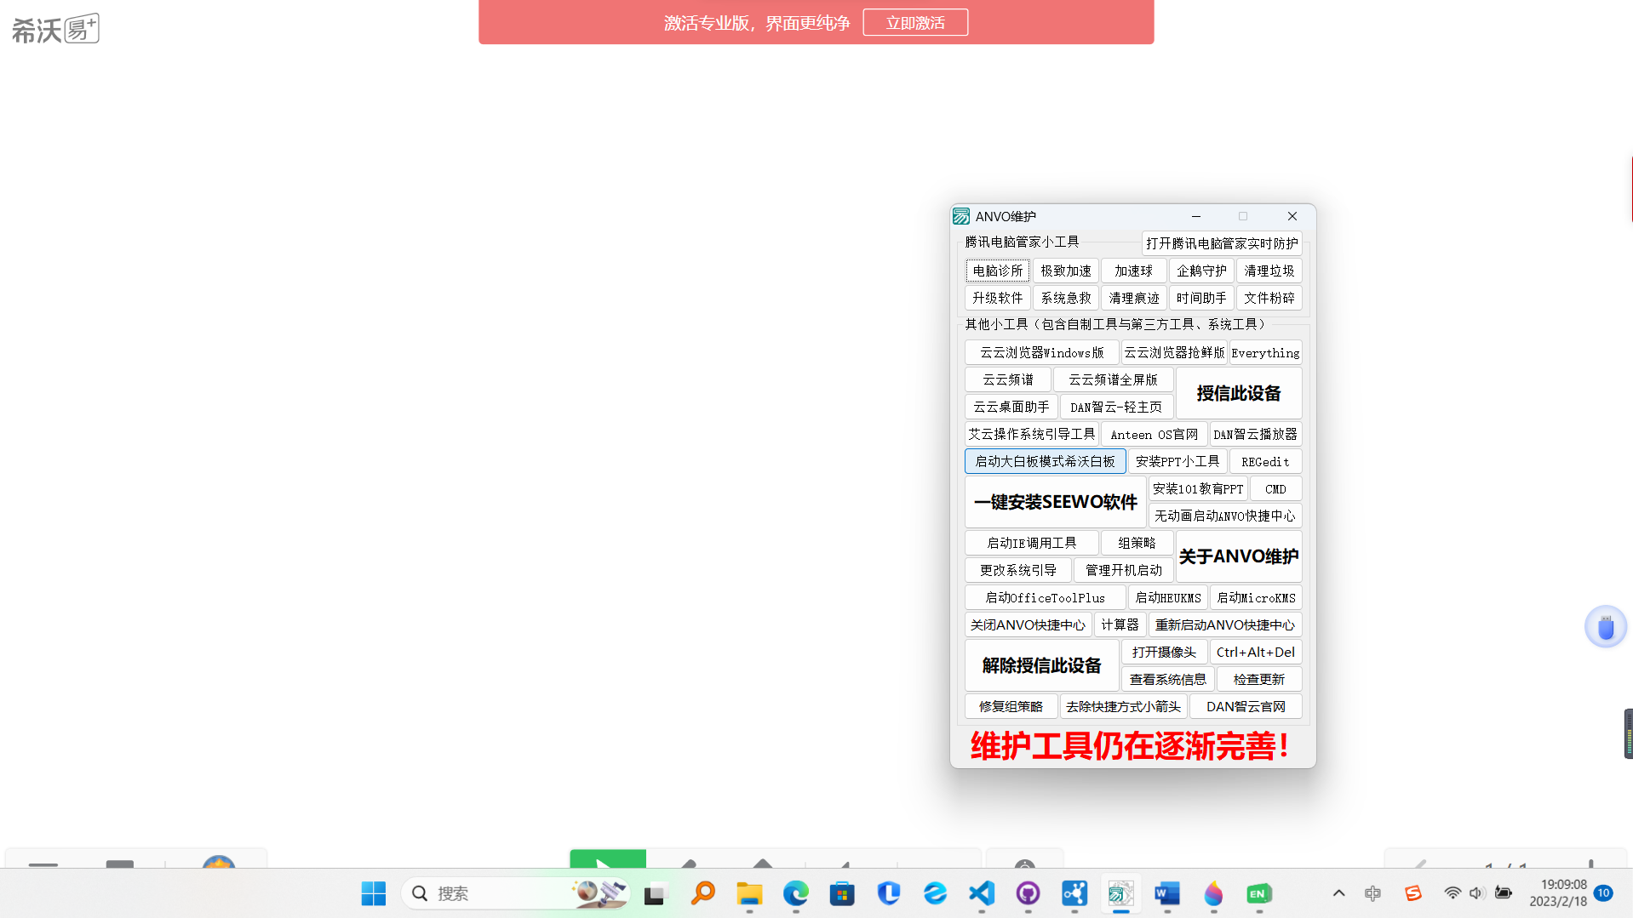Click 重新启动ANVO快捷中心
Screen dimensions: 1633x918
(x=1225, y=624)
